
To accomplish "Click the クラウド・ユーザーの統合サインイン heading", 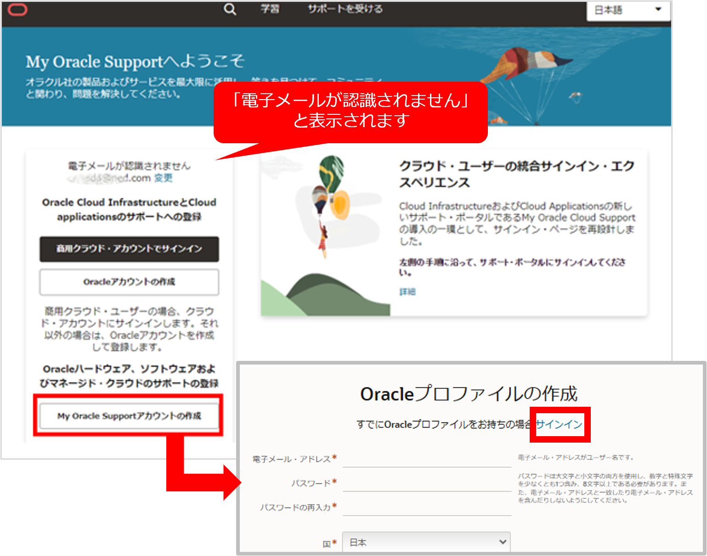I will [517, 174].
